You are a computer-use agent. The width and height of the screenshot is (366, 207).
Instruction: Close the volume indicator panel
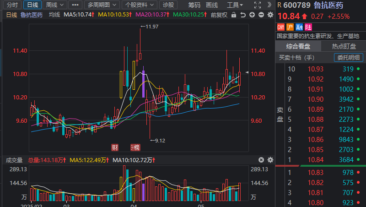pos(261,160)
